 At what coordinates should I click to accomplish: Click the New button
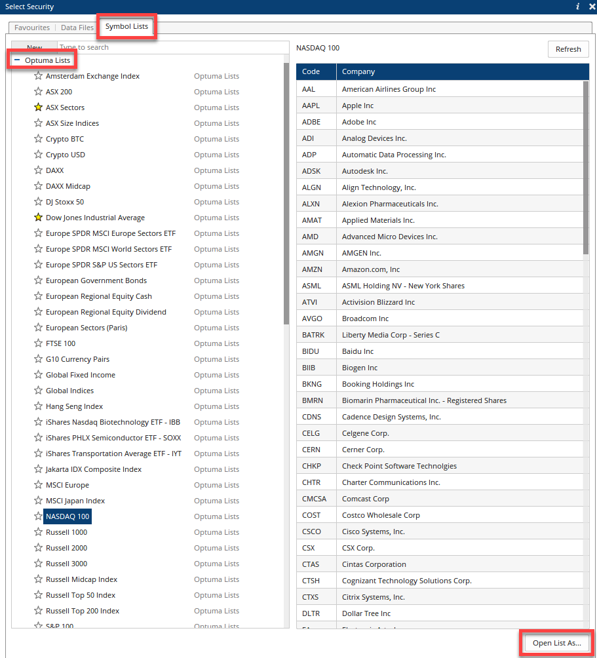(34, 47)
